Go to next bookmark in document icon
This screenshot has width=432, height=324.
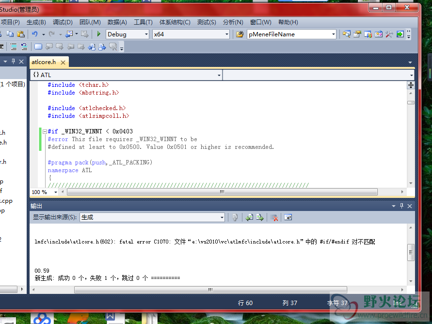(102, 47)
